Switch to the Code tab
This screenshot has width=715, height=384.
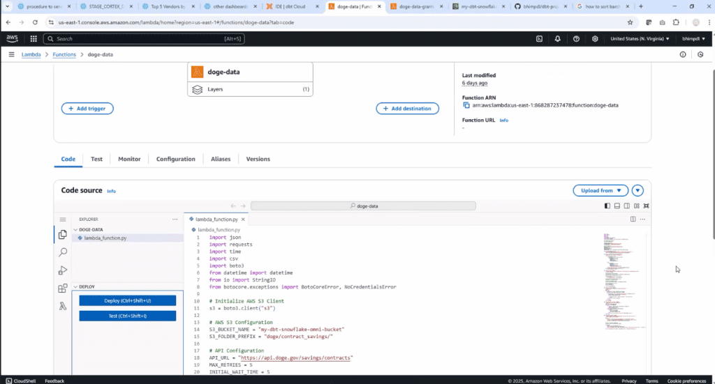pos(68,159)
